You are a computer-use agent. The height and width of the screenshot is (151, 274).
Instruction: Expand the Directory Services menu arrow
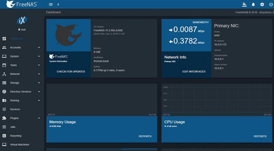click(x=39, y=92)
